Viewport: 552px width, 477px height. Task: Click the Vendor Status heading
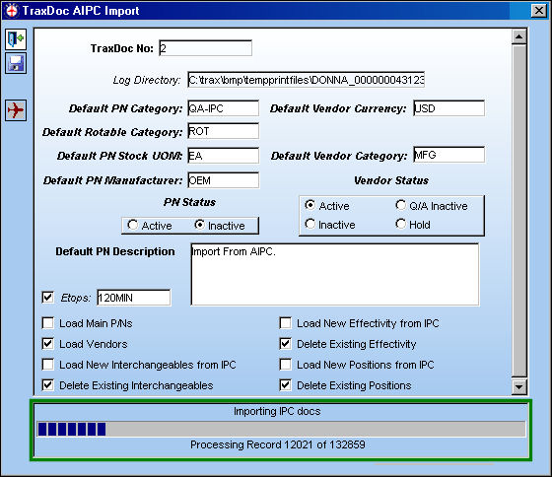391,180
